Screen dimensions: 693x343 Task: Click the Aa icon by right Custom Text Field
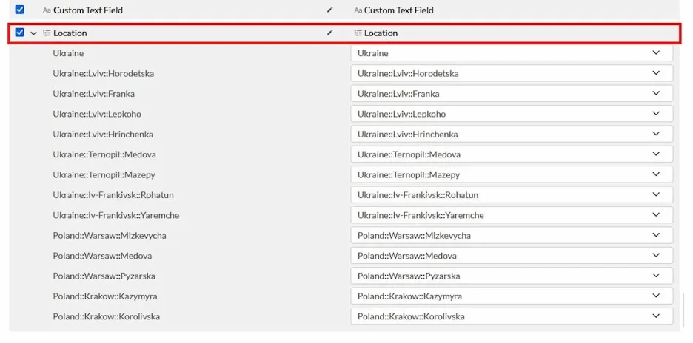pos(358,10)
